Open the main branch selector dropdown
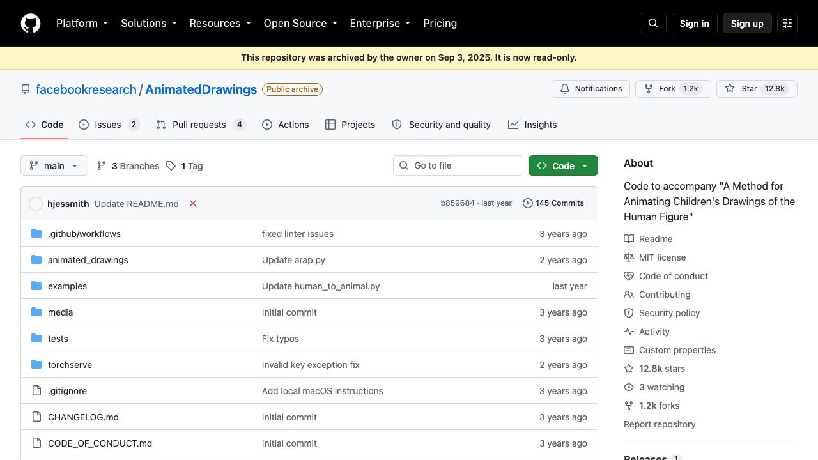The image size is (818, 460). 54,166
